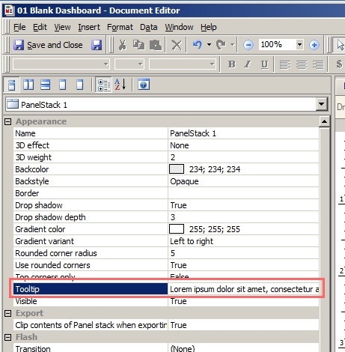The width and height of the screenshot is (345, 352).
Task: Click the zoom in plus icon
Action: click(314, 45)
